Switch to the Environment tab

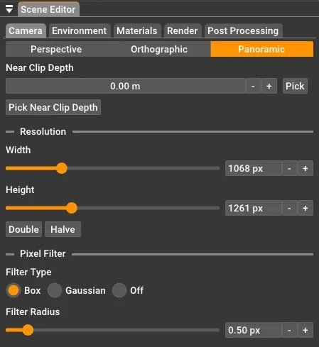coord(80,31)
